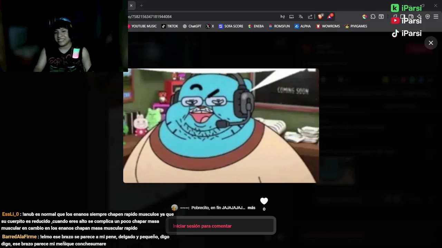Open the WOWROMS bookmark
This screenshot has height=248, width=442.
pyautogui.click(x=328, y=26)
